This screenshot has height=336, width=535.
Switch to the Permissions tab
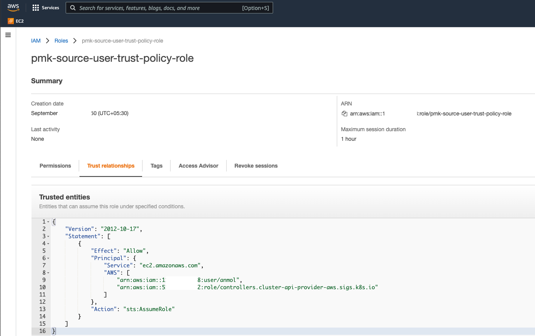[55, 166]
